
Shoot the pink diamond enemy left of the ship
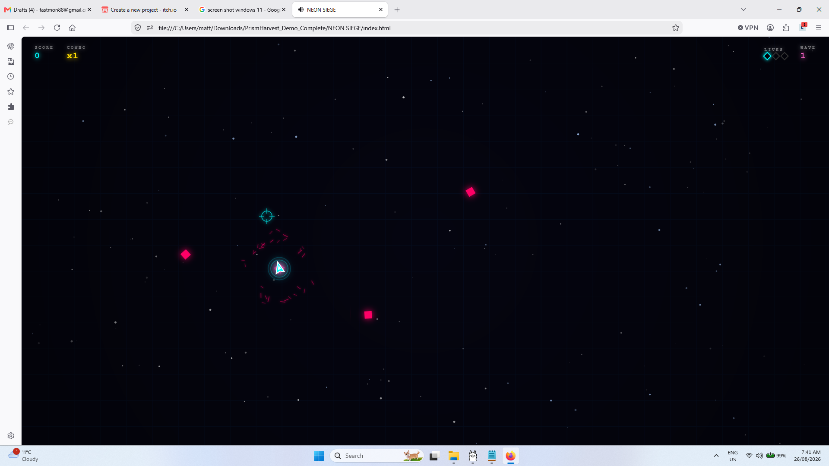[186, 255]
